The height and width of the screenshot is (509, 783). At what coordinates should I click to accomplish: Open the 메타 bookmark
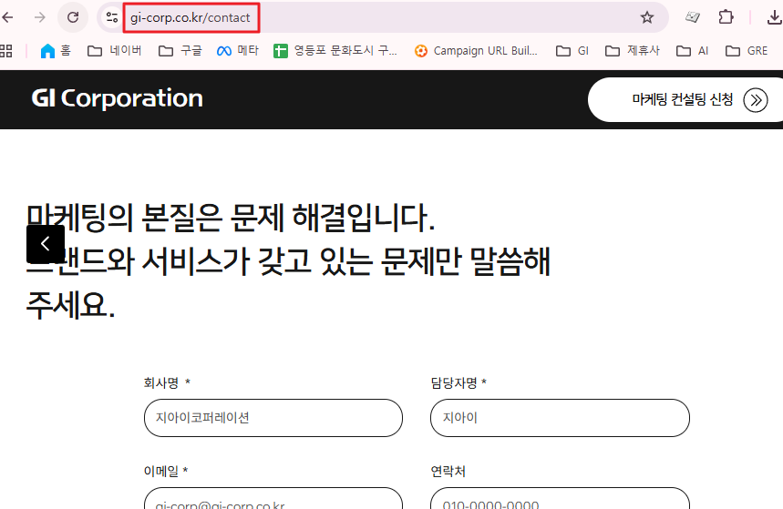coord(238,50)
